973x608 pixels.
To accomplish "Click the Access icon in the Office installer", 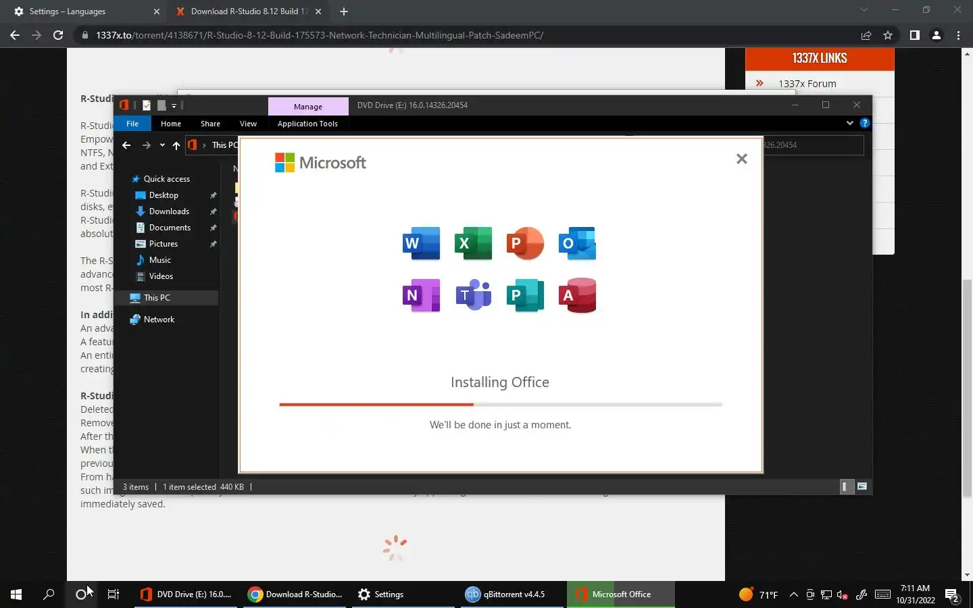I will [577, 295].
